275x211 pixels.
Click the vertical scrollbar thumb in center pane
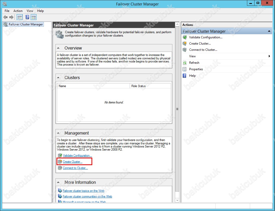pos(177,109)
